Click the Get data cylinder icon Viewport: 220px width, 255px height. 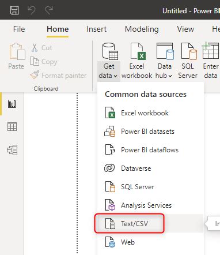(x=110, y=51)
